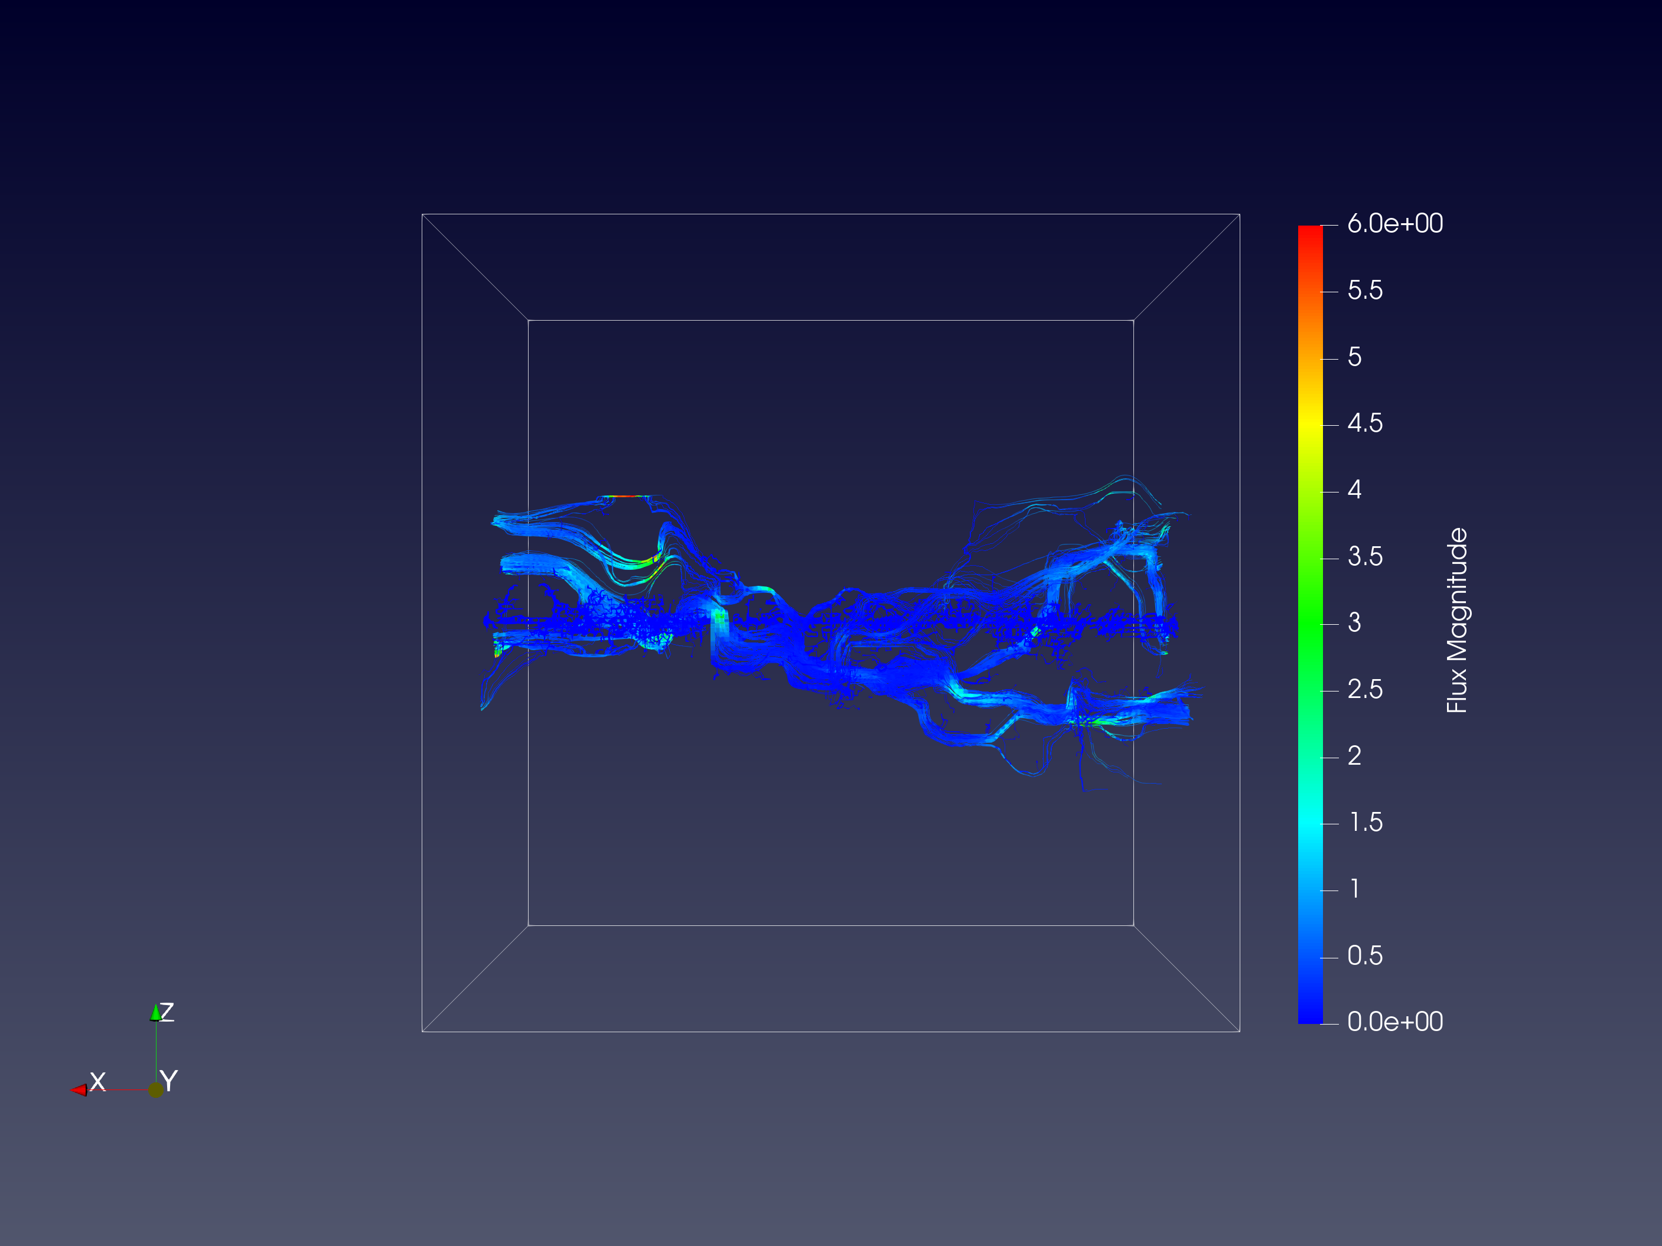The image size is (1662, 1246).
Task: Click the 4.5 tick label on legend
Action: [1364, 423]
